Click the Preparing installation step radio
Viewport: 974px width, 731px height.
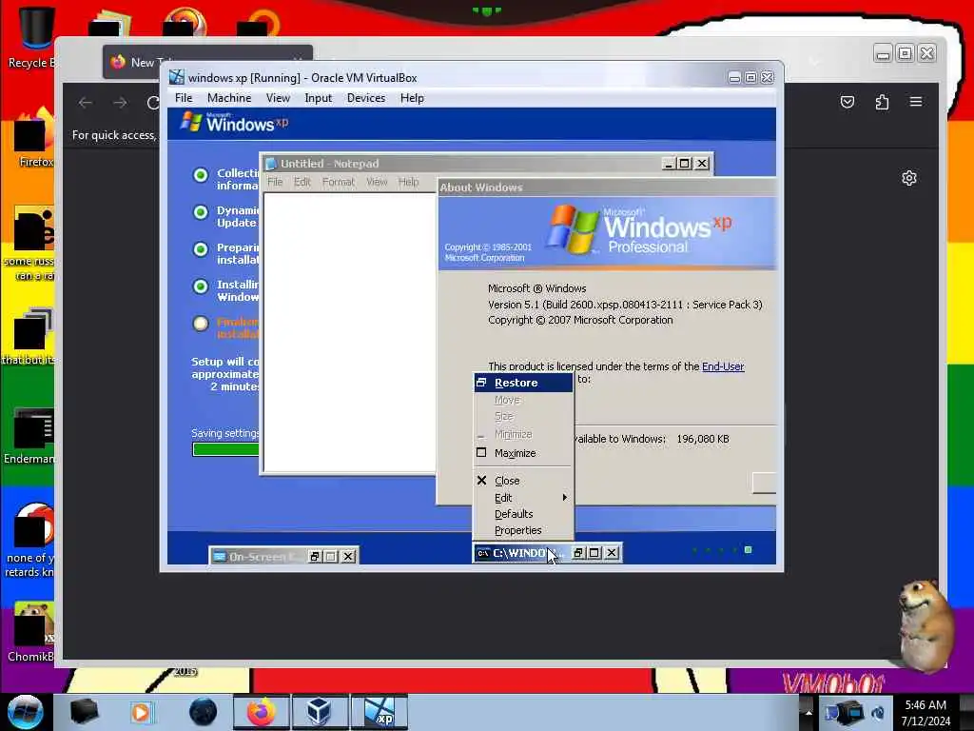click(x=200, y=249)
